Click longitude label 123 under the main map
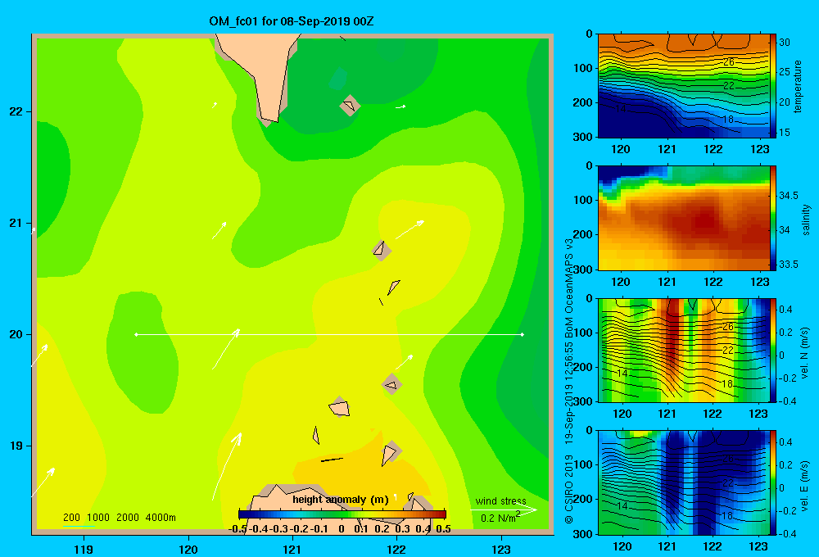The height and width of the screenshot is (557, 819). coord(501,549)
